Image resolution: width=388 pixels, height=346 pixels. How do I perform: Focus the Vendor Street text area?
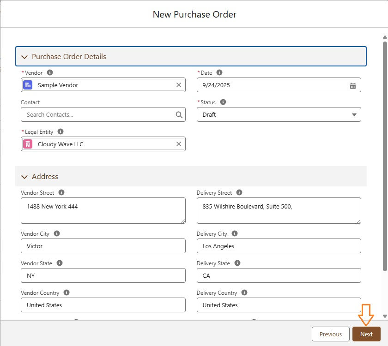[103, 211]
